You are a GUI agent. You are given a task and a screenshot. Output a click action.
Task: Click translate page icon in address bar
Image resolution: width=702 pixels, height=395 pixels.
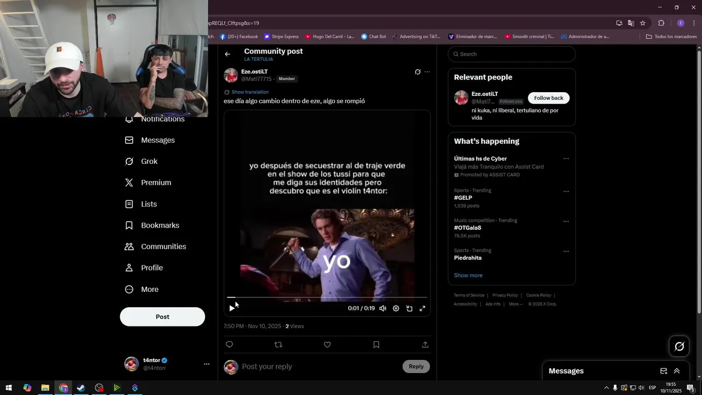(631, 23)
